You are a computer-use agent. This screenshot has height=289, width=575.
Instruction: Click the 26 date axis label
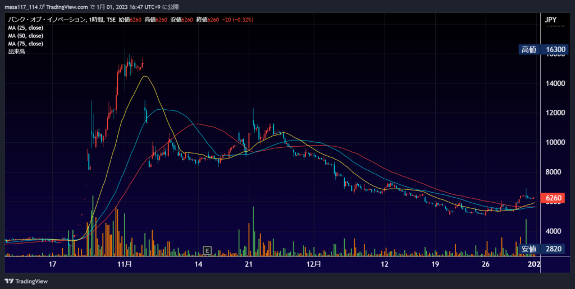[x=486, y=264]
